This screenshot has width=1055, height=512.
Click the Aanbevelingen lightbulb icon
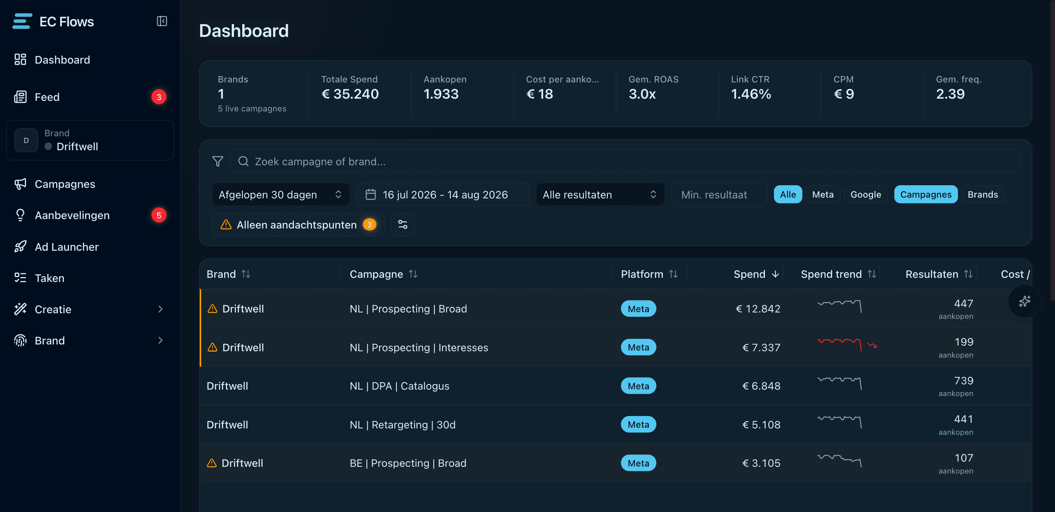click(20, 215)
